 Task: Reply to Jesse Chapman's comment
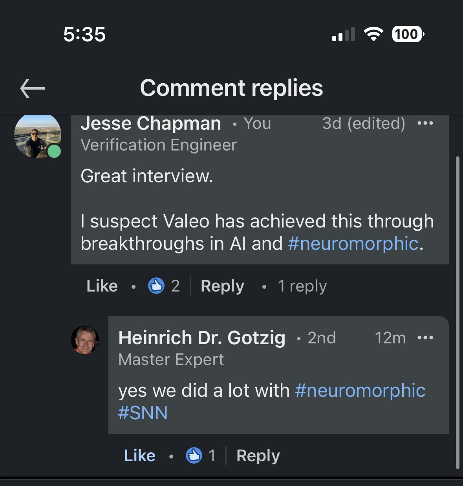[222, 286]
